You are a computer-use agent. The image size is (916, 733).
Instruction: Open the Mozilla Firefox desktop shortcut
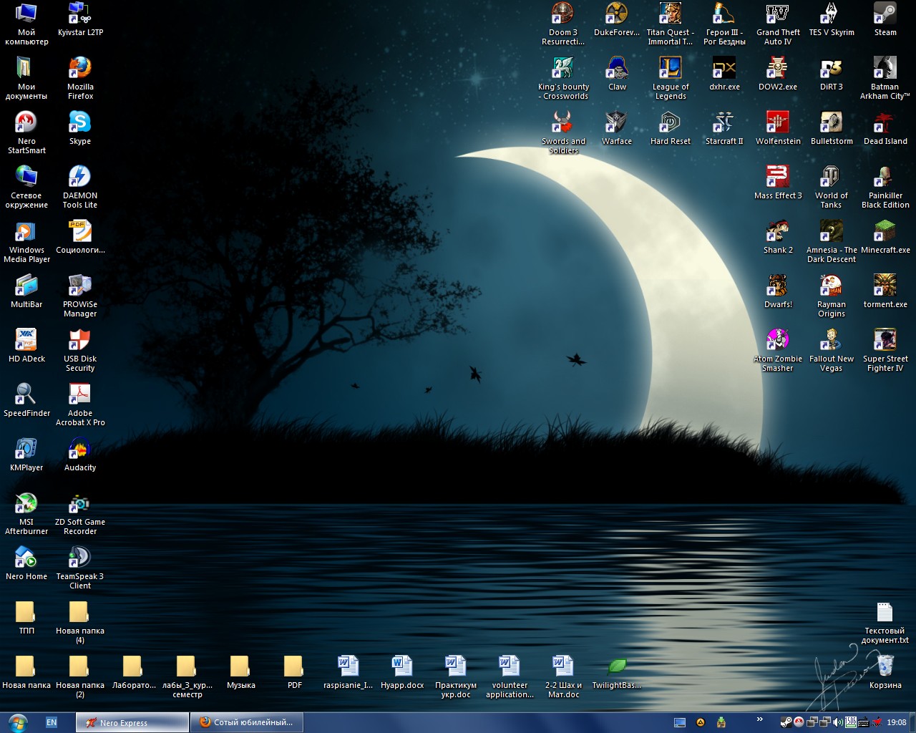click(80, 69)
